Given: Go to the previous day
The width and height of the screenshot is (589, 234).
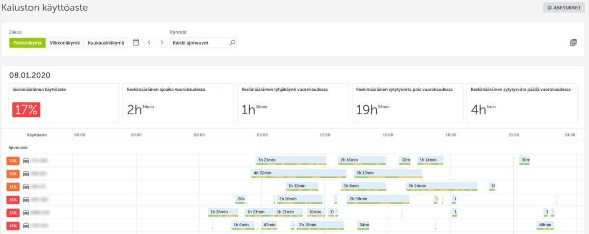Looking at the screenshot, I should 149,43.
